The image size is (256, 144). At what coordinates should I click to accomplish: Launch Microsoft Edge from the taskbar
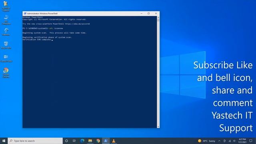click(x=82, y=141)
